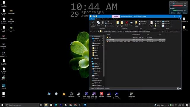Screen dimensions: 190x107
Task: Select Adobe After Effects 2020 desktop icon
Action: (x=94, y=95)
